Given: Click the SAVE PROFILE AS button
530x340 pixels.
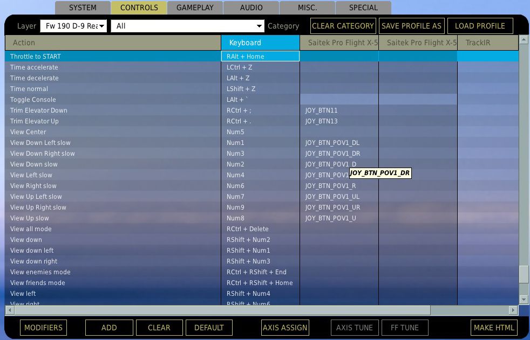Looking at the screenshot, I should pyautogui.click(x=411, y=26).
